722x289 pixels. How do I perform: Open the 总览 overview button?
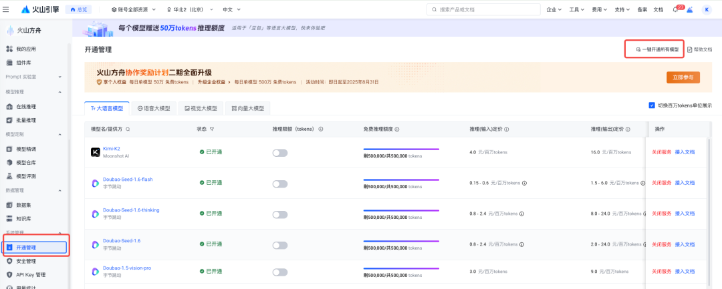[78, 9]
